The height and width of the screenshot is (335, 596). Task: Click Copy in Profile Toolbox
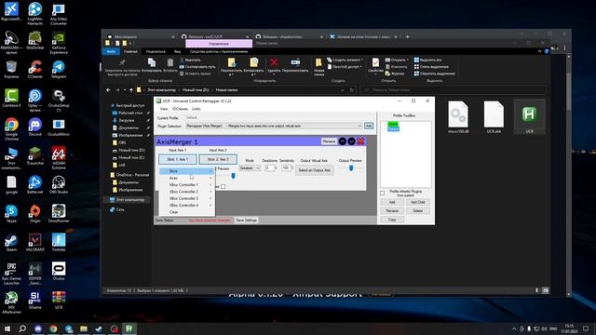[392, 220]
